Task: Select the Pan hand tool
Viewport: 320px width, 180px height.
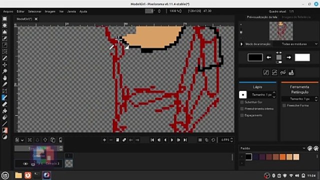Action: pyautogui.click(x=4, y=78)
